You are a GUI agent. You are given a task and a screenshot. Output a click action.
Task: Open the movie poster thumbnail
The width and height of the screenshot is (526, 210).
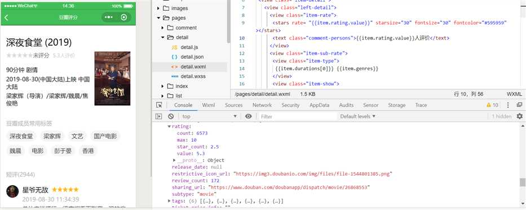coord(112,78)
